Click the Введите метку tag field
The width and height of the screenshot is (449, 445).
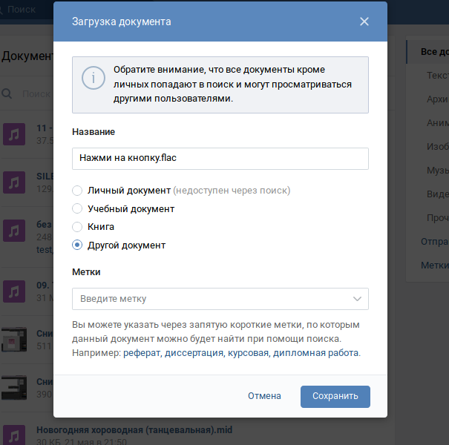208,299
